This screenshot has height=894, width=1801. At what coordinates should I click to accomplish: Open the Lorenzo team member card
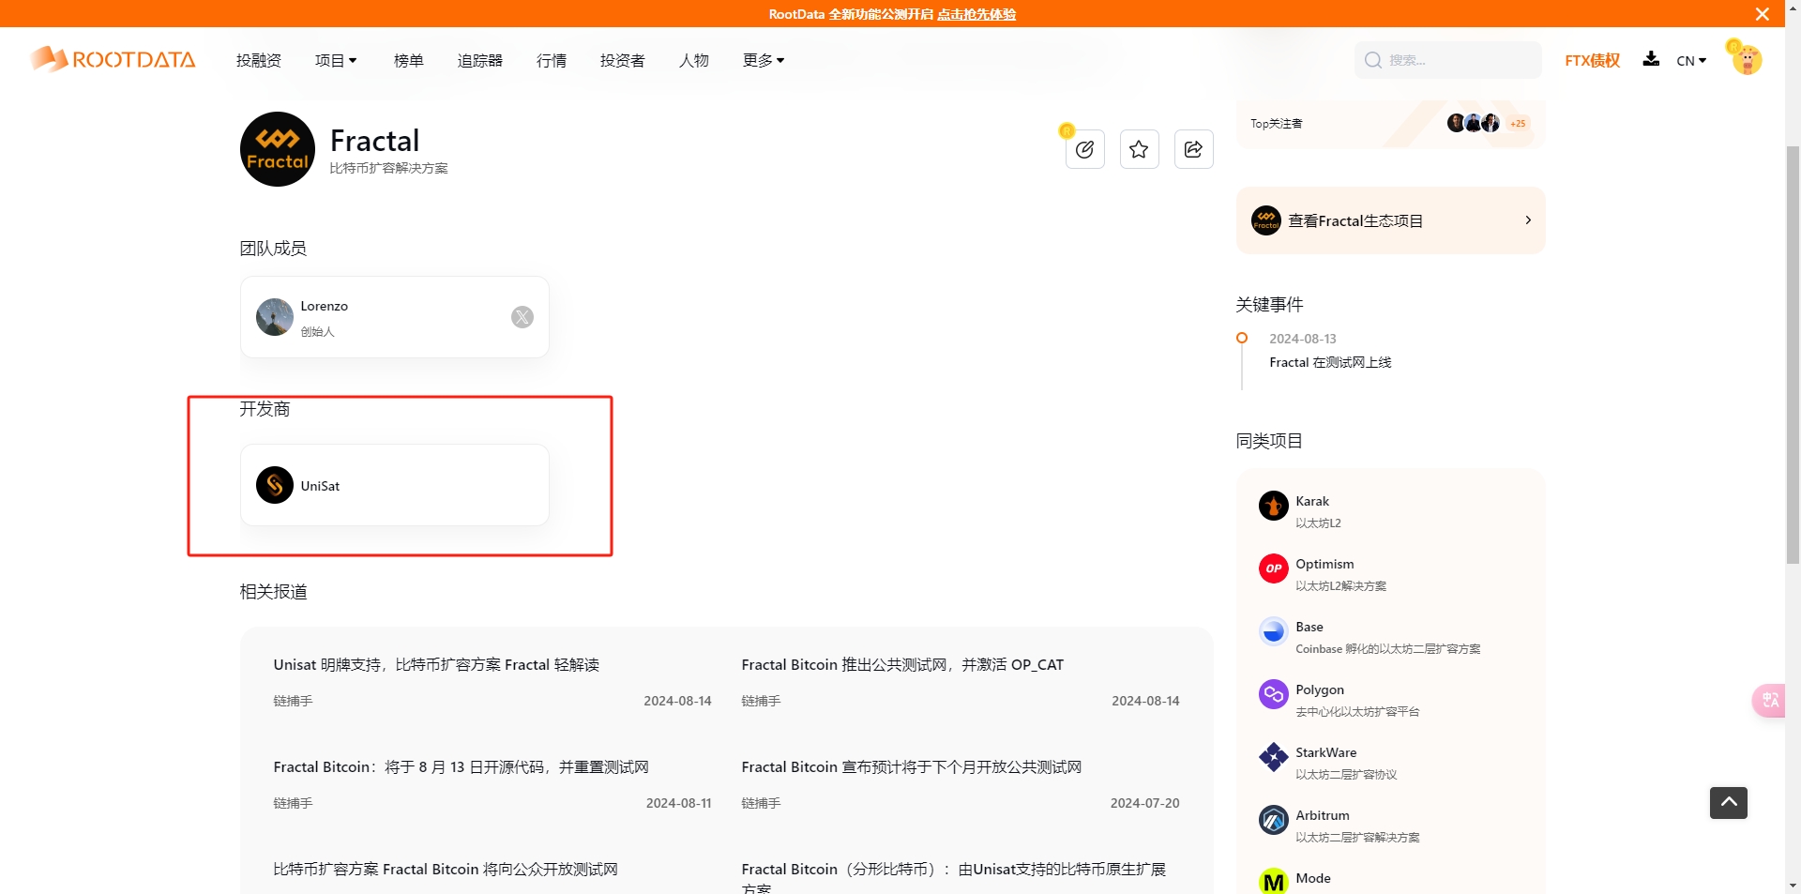(x=395, y=317)
